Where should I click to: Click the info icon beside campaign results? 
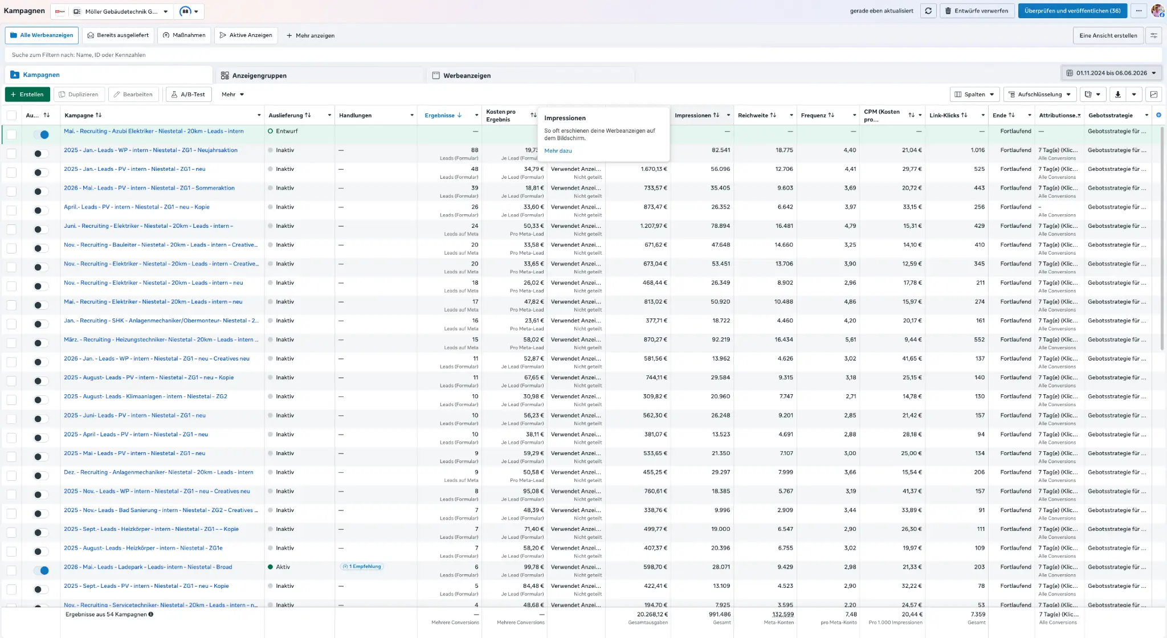(x=151, y=615)
